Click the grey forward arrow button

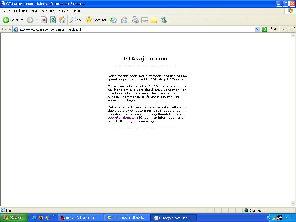[x=30, y=20]
